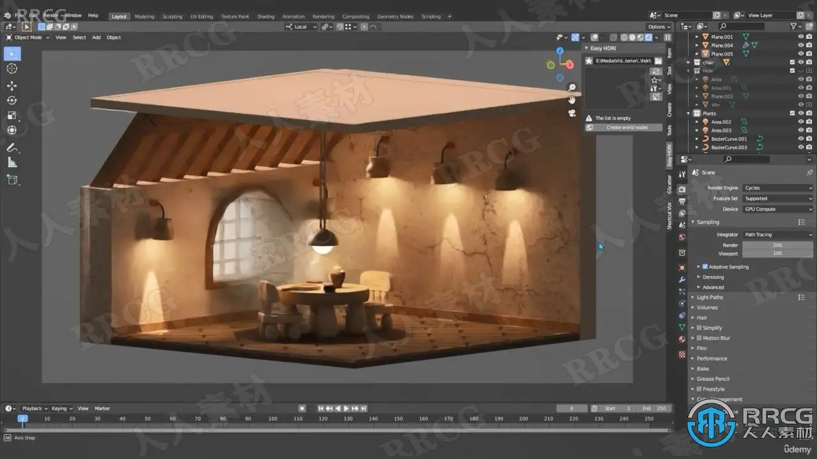Open the Render Engine dropdown
Image resolution: width=817 pixels, height=459 pixels.
point(778,188)
